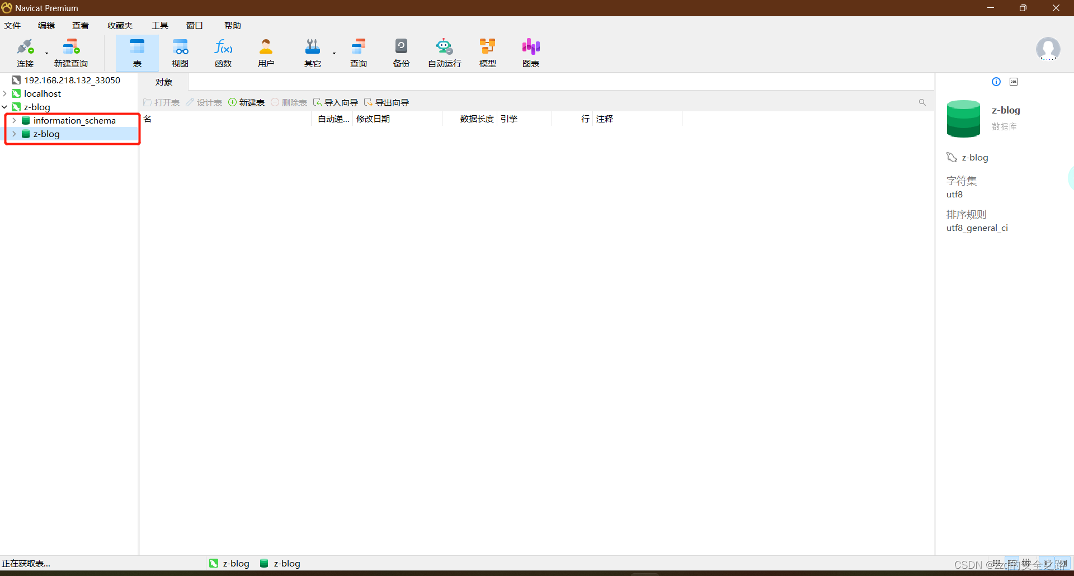The height and width of the screenshot is (576, 1074).
Task: Click z-blog database in status bar
Action: 280,563
